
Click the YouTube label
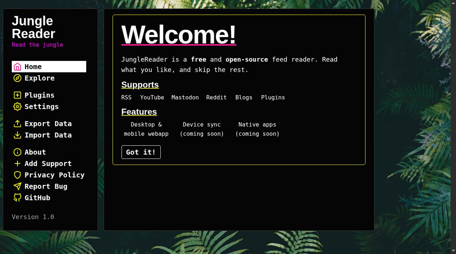tap(152, 97)
